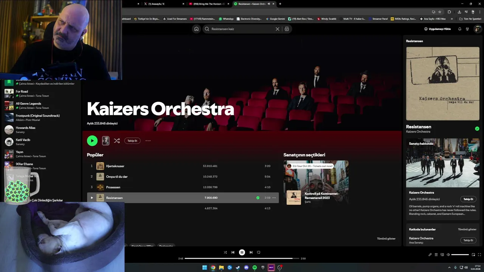Go to Spotify home icon
The height and width of the screenshot is (272, 484).
(x=196, y=29)
